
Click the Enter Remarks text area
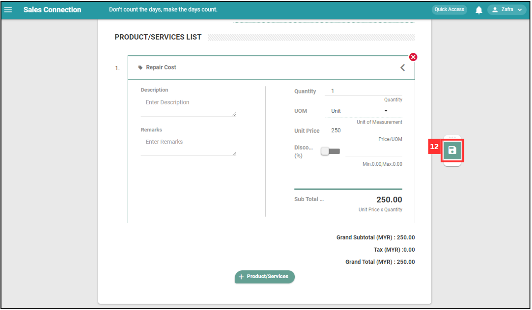[189, 145]
